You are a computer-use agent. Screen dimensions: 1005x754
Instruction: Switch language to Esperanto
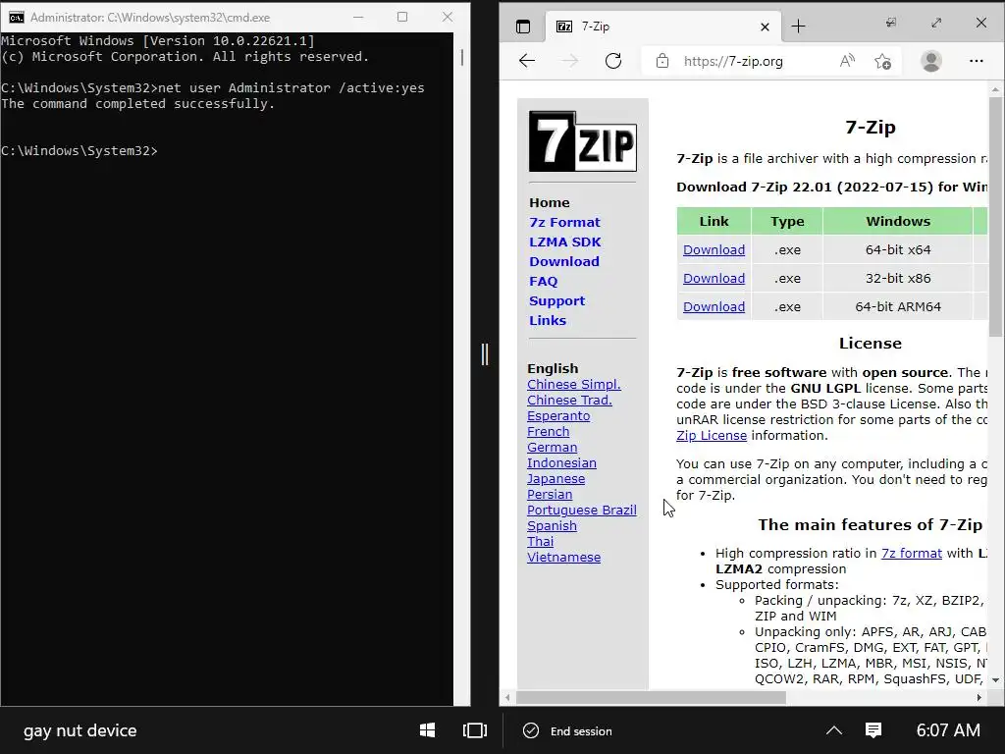point(558,415)
